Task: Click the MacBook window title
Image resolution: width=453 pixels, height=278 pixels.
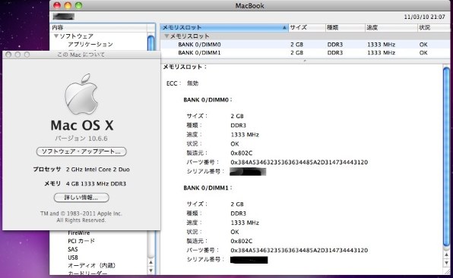Action: (x=249, y=6)
